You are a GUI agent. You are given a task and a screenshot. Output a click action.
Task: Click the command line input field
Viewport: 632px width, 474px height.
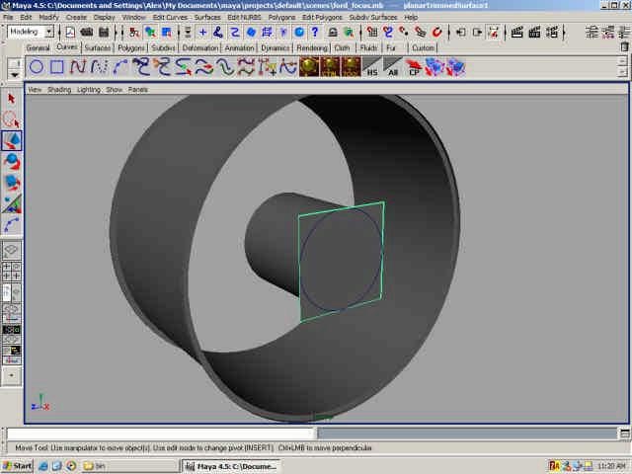tap(160, 434)
